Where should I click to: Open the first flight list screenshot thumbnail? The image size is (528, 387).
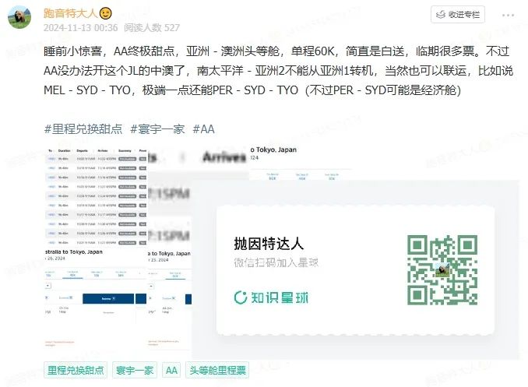(x=96, y=197)
